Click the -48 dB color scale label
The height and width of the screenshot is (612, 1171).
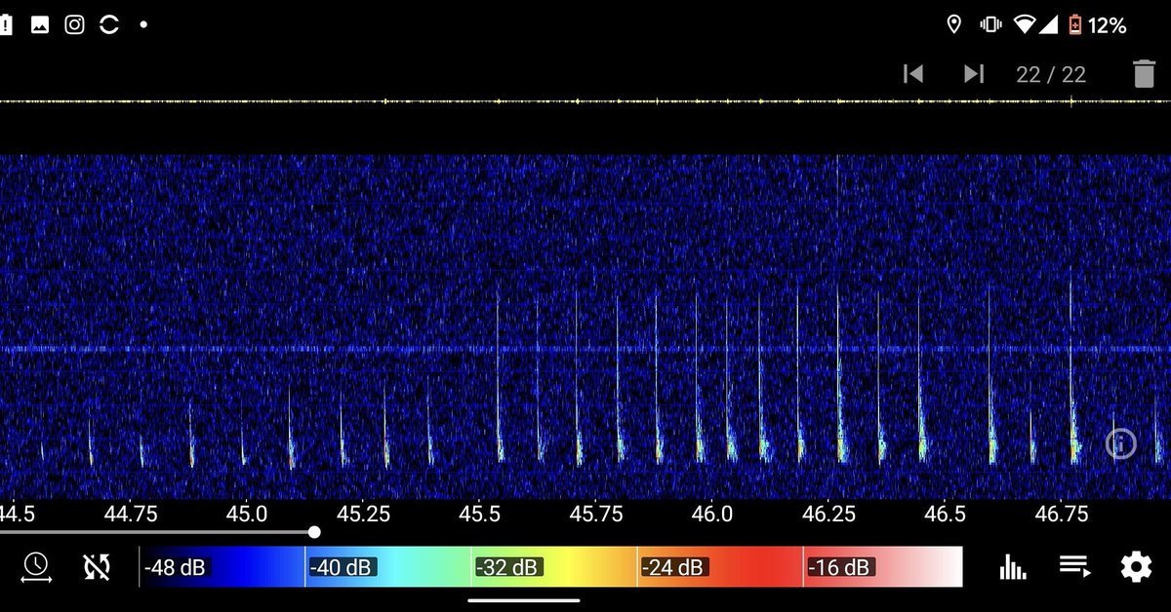click(x=176, y=567)
